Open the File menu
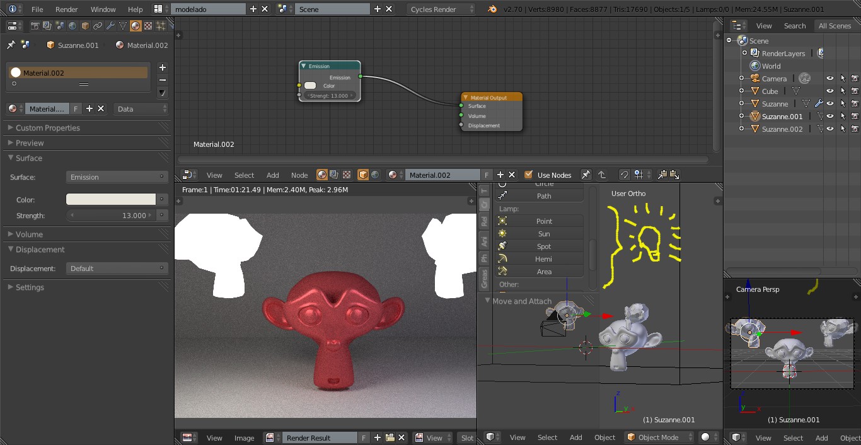The image size is (861, 445). click(37, 9)
